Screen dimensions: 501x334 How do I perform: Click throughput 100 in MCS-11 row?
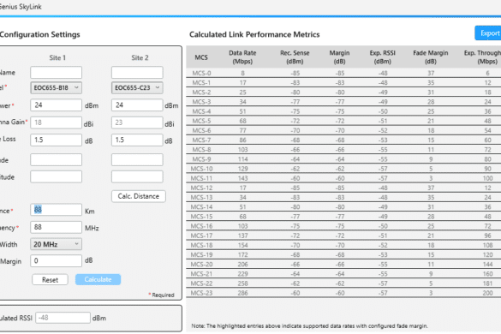[x=487, y=178]
